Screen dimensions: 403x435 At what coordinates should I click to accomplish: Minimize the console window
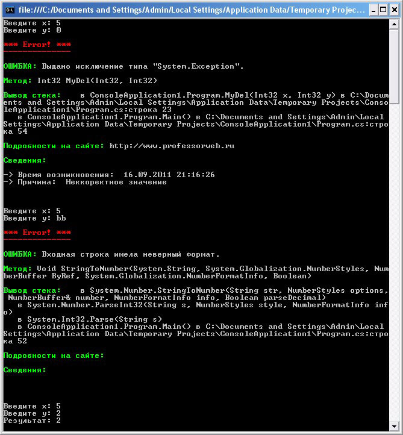pyautogui.click(x=373, y=10)
